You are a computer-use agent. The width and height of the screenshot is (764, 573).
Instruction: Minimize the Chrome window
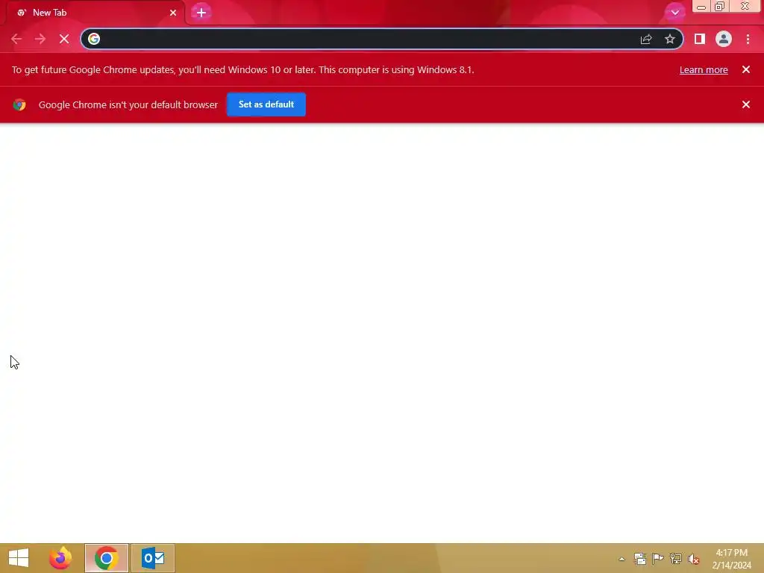coord(701,7)
